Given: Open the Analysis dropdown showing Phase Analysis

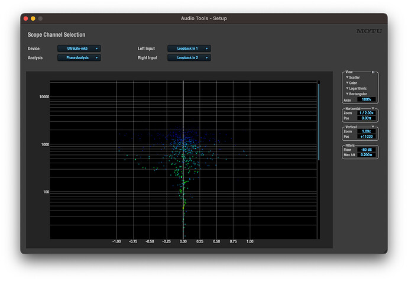Looking at the screenshot, I should click(x=79, y=58).
